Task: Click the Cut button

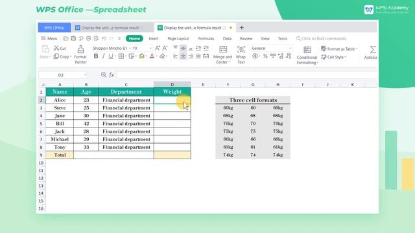Action: [60, 48]
